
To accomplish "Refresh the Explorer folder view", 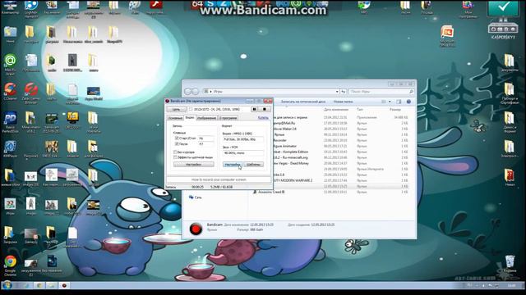I will 344,91.
